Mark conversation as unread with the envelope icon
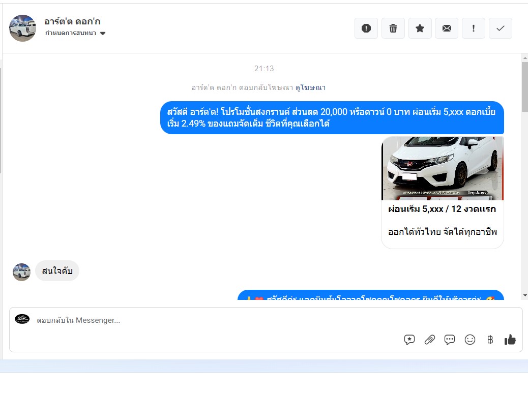 (447, 28)
